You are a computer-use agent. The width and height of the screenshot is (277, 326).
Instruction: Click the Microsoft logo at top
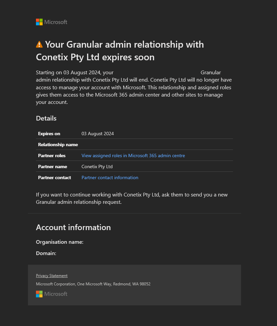pyautogui.click(x=52, y=22)
